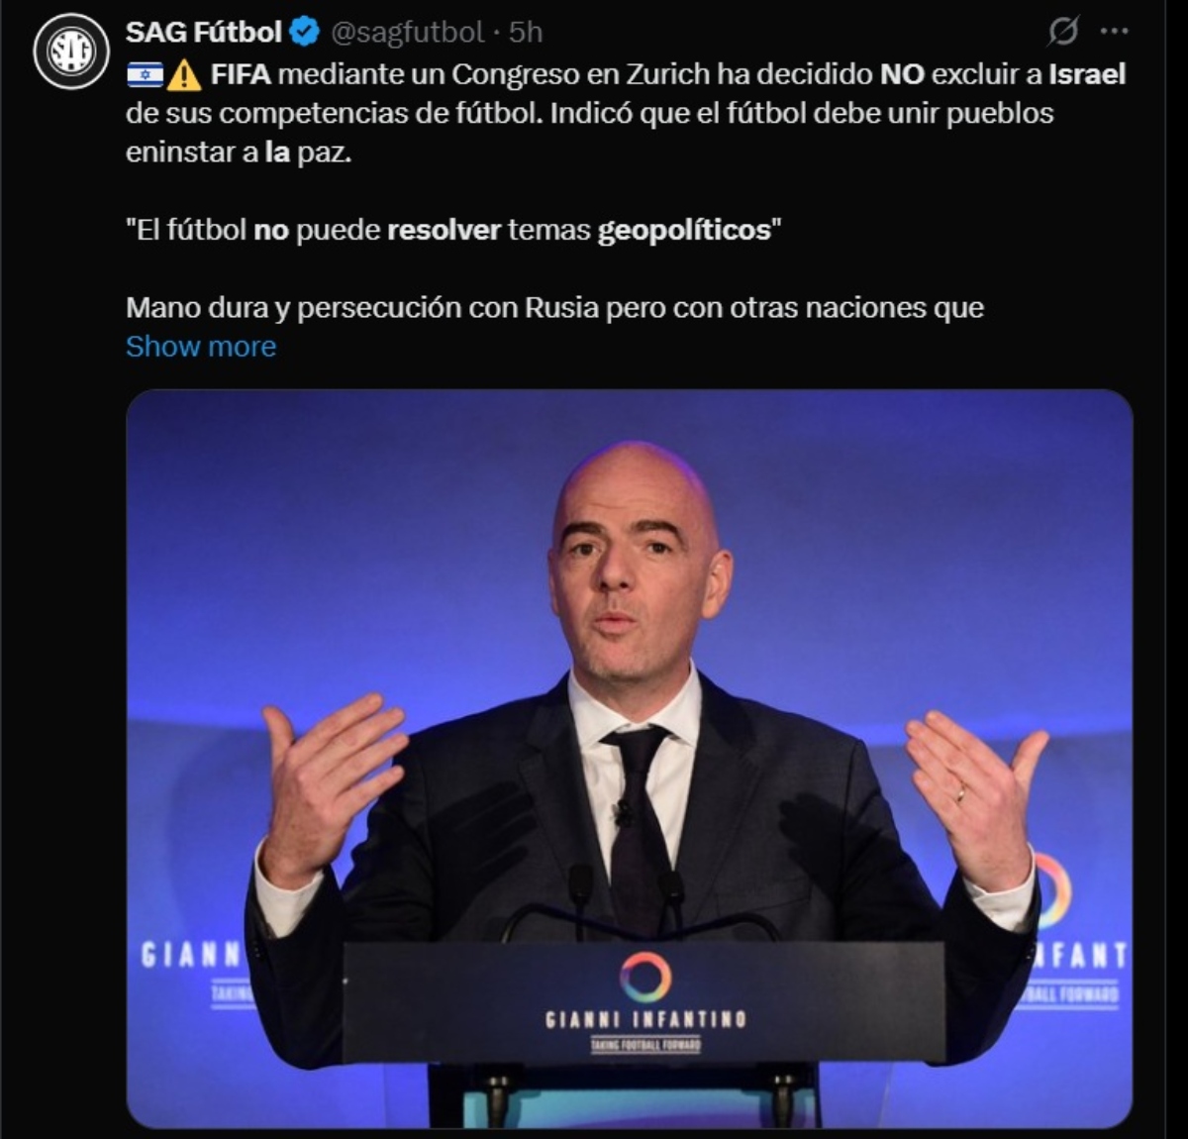Screen dimensions: 1188x1139
Task: Open the SAG Fútbol profile avatar
Action: (71, 52)
